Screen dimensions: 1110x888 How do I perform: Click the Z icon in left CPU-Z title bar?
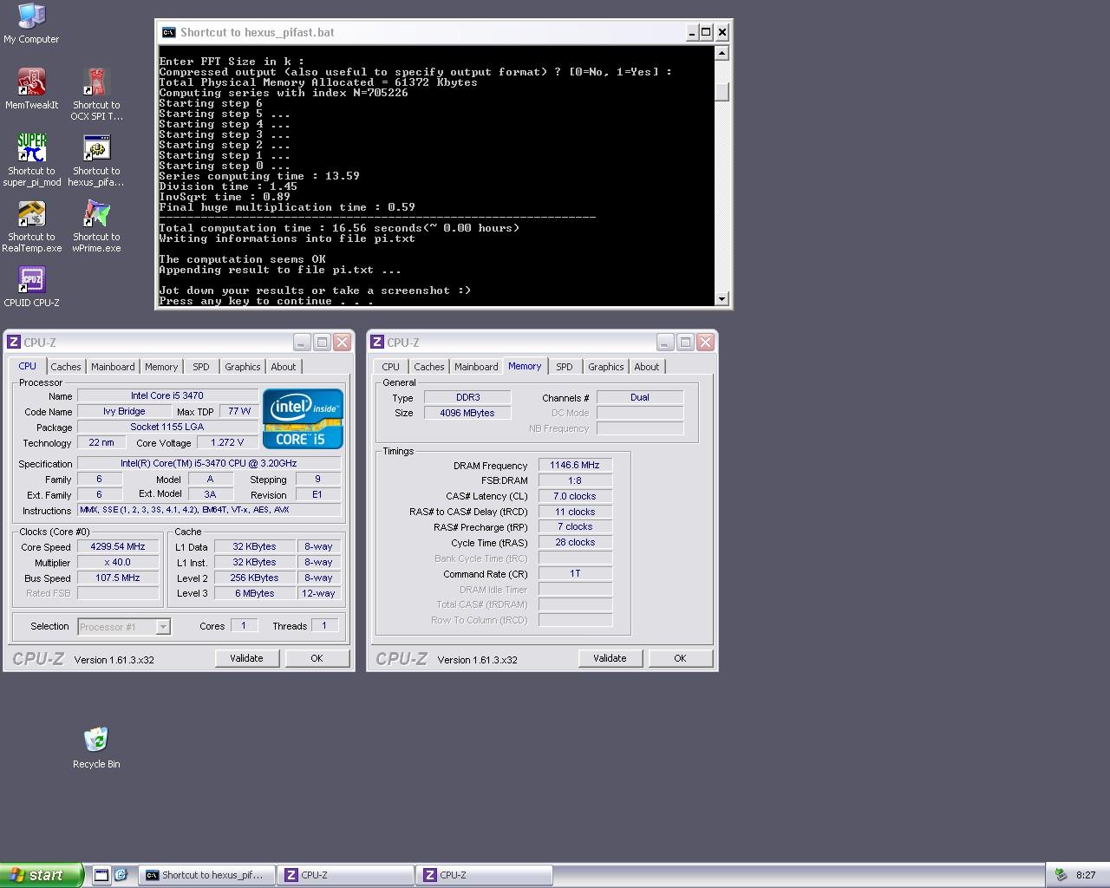pyautogui.click(x=14, y=342)
